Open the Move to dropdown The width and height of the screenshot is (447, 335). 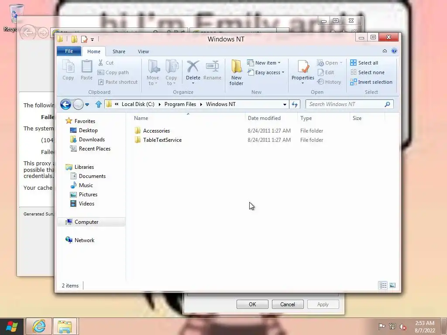point(153,73)
